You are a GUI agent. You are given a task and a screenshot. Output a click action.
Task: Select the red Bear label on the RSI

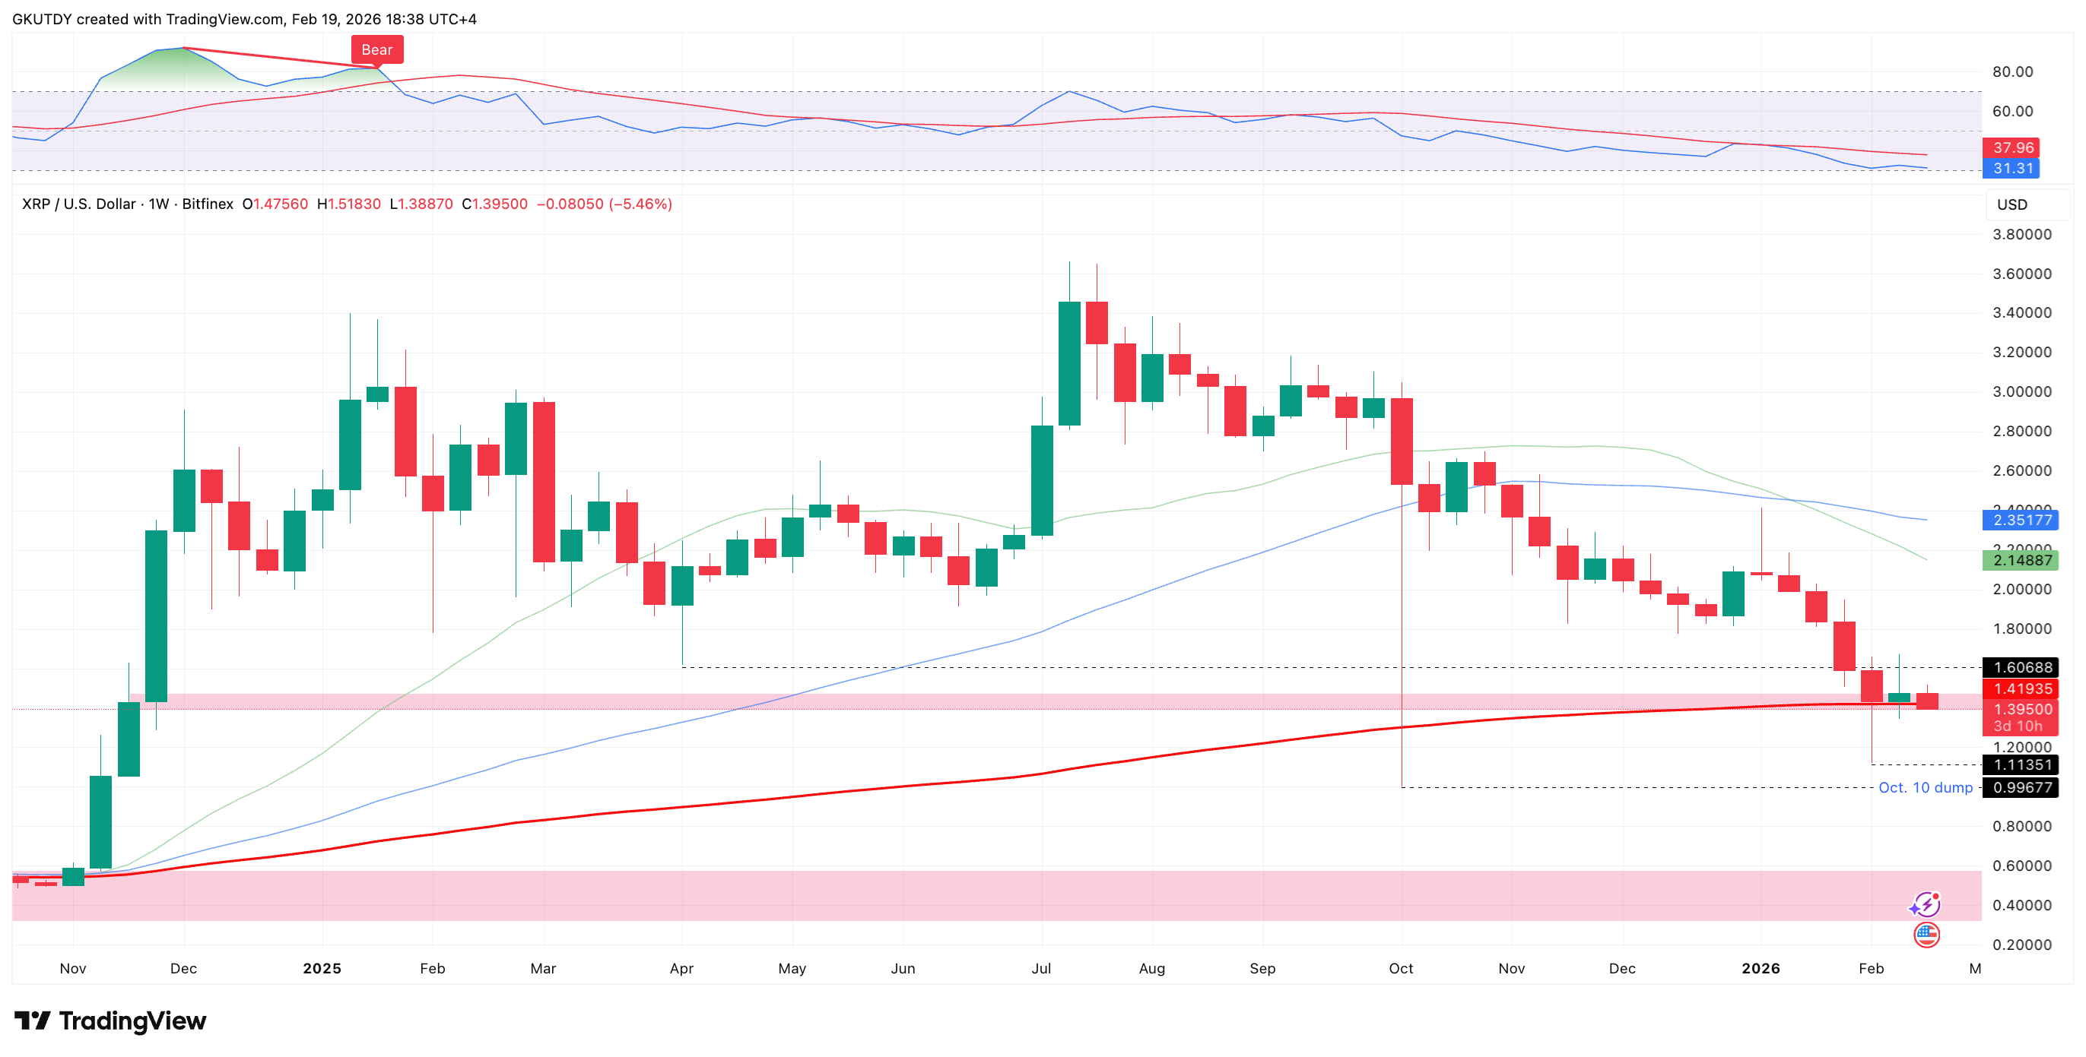pos(377,49)
